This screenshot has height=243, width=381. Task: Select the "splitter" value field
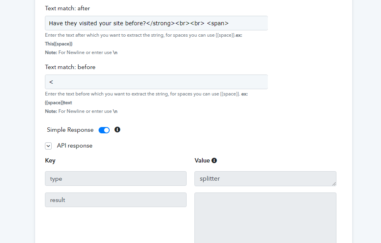tap(265, 179)
